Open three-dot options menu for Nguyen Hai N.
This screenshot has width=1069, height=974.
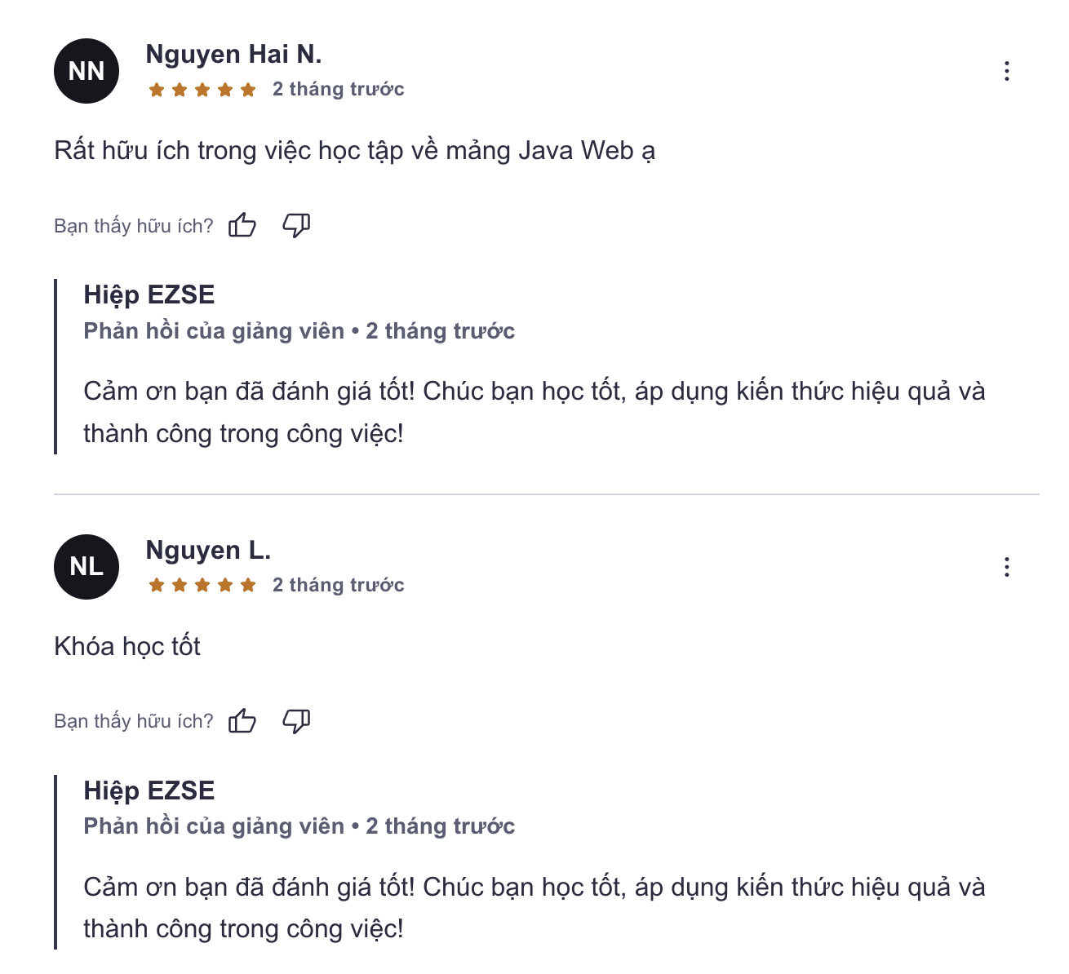1007,71
